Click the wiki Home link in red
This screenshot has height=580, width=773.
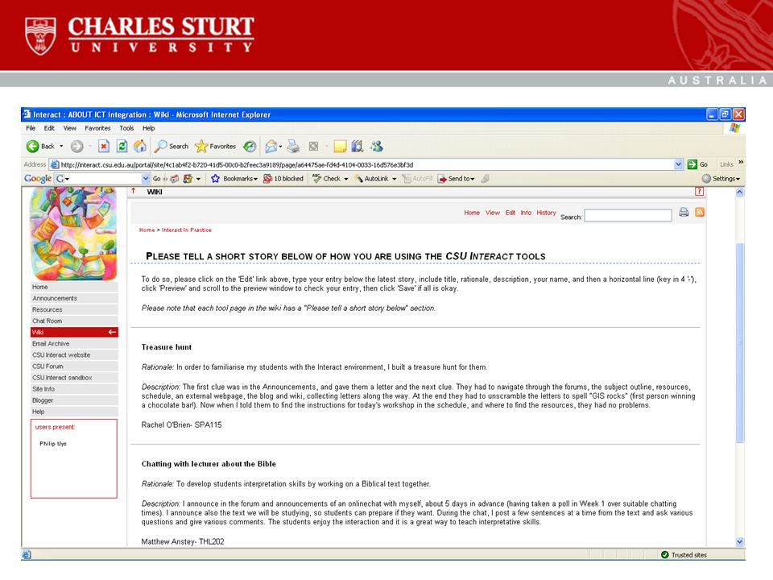(472, 213)
